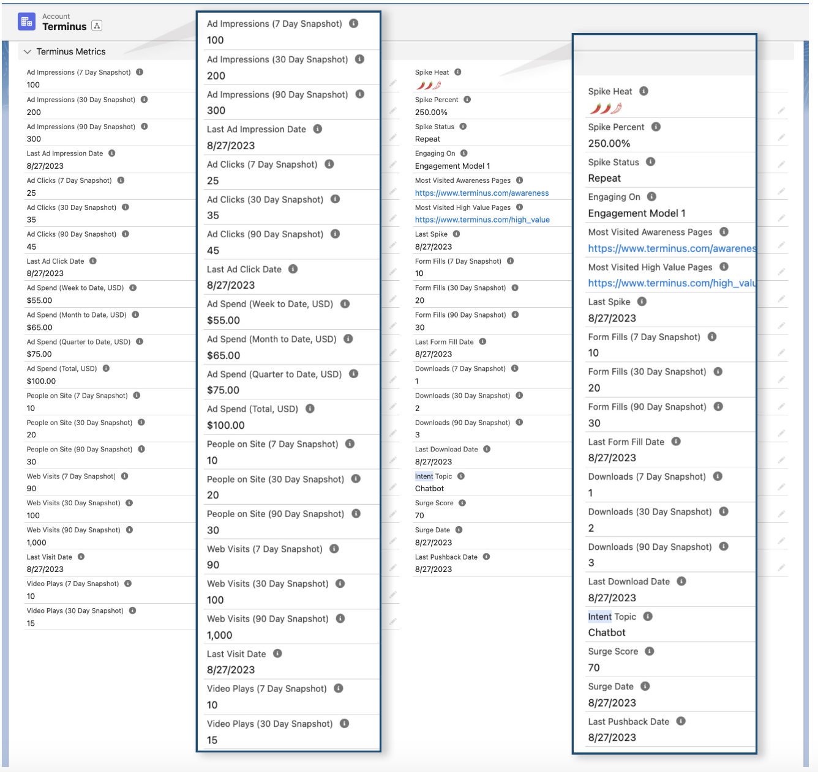Viewport: 818px width, 772px height.
Task: Info icon beside small-print People on Site (7 Day Snapshot)
Action: click(x=137, y=396)
